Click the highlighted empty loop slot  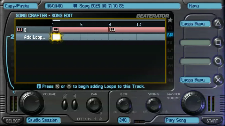click(56, 37)
